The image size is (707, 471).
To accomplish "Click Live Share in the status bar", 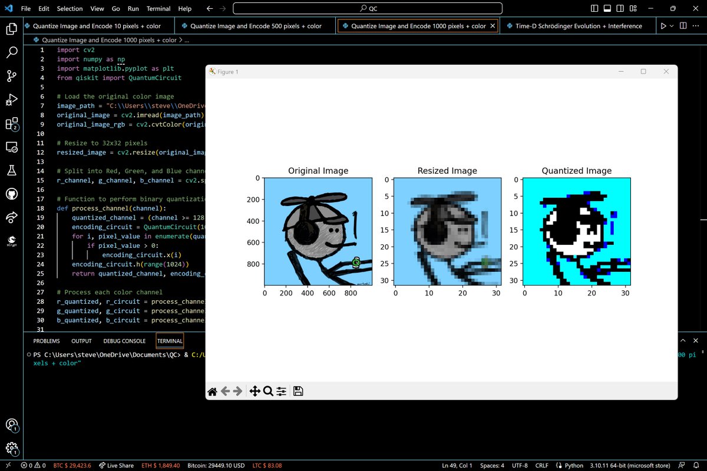I will pyautogui.click(x=116, y=465).
